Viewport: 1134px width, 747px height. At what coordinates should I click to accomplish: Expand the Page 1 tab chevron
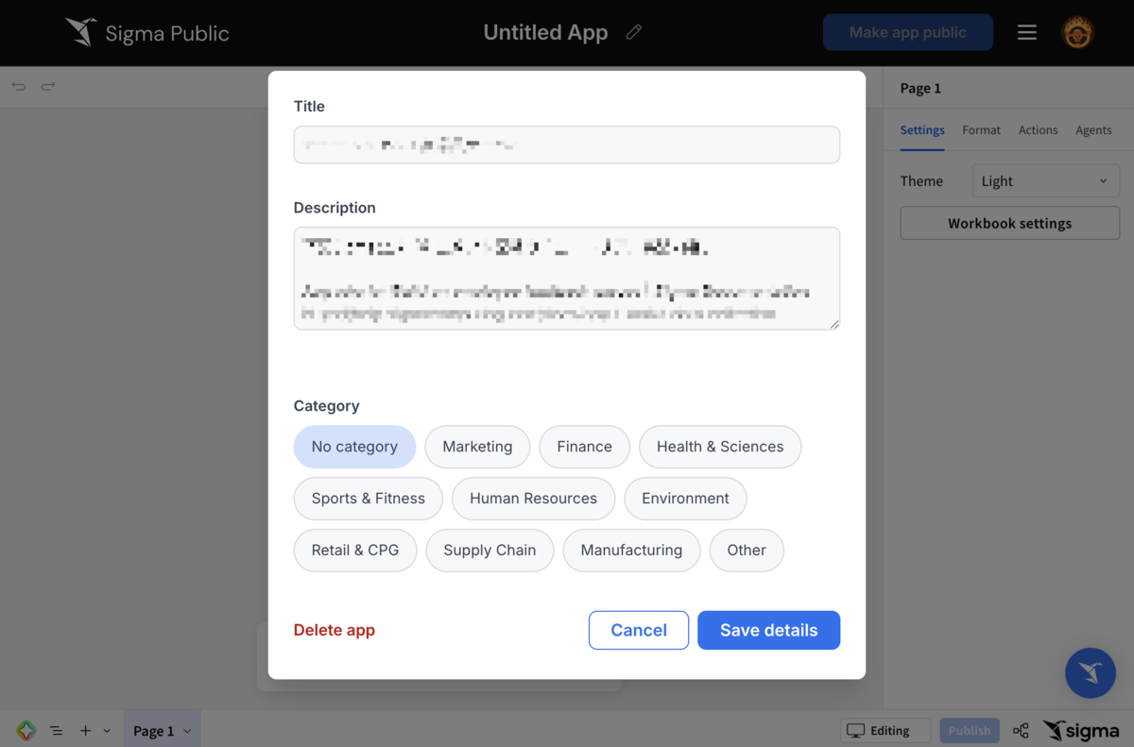(187, 731)
